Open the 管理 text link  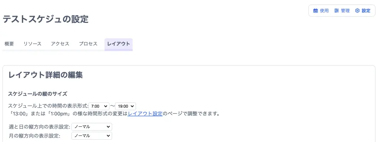(345, 11)
